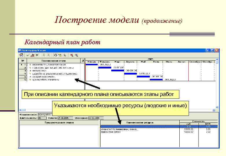Select the January Gantt bar of stage 1
Screen dimensions: 226x156
click(x=92, y=65)
